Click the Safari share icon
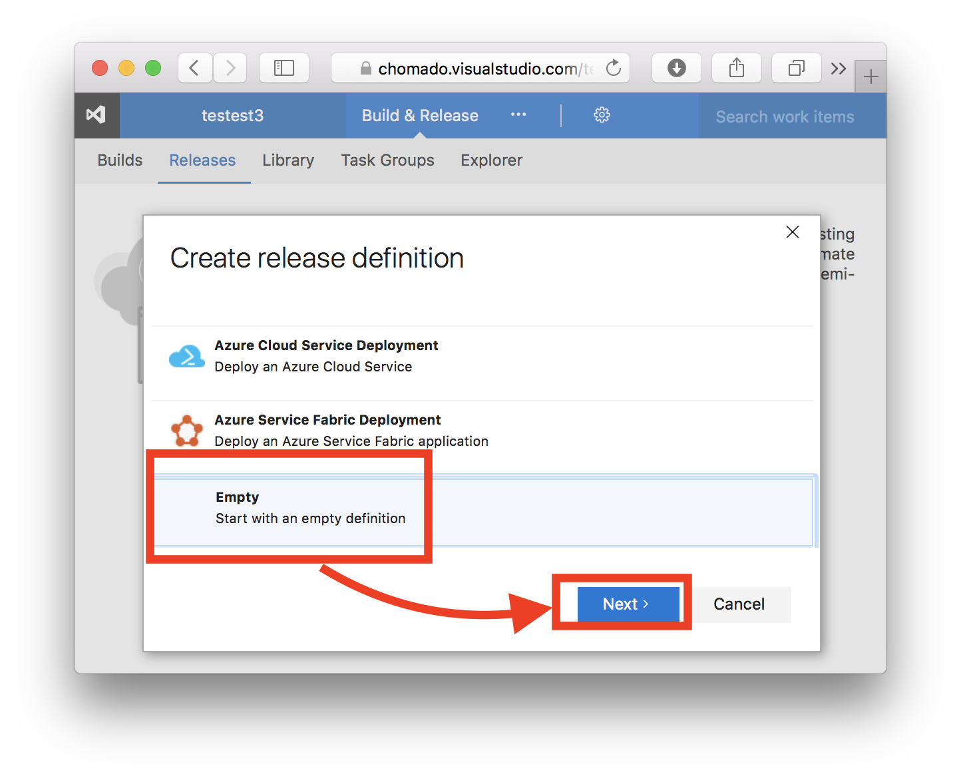Image resolution: width=961 pixels, height=780 pixels. point(737,68)
